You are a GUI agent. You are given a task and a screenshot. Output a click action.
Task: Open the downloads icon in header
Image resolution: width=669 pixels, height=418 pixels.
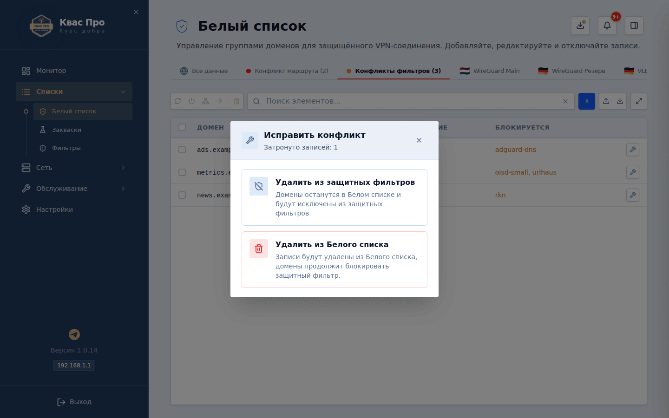coord(580,26)
